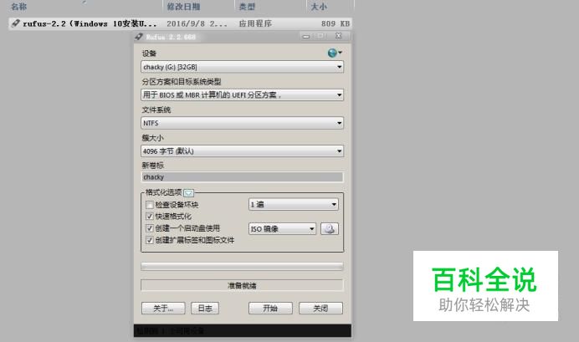Image resolution: width=579 pixels, height=342 pixels.
Task: Toggle create extended label and icon files checkbox
Action: pos(150,240)
